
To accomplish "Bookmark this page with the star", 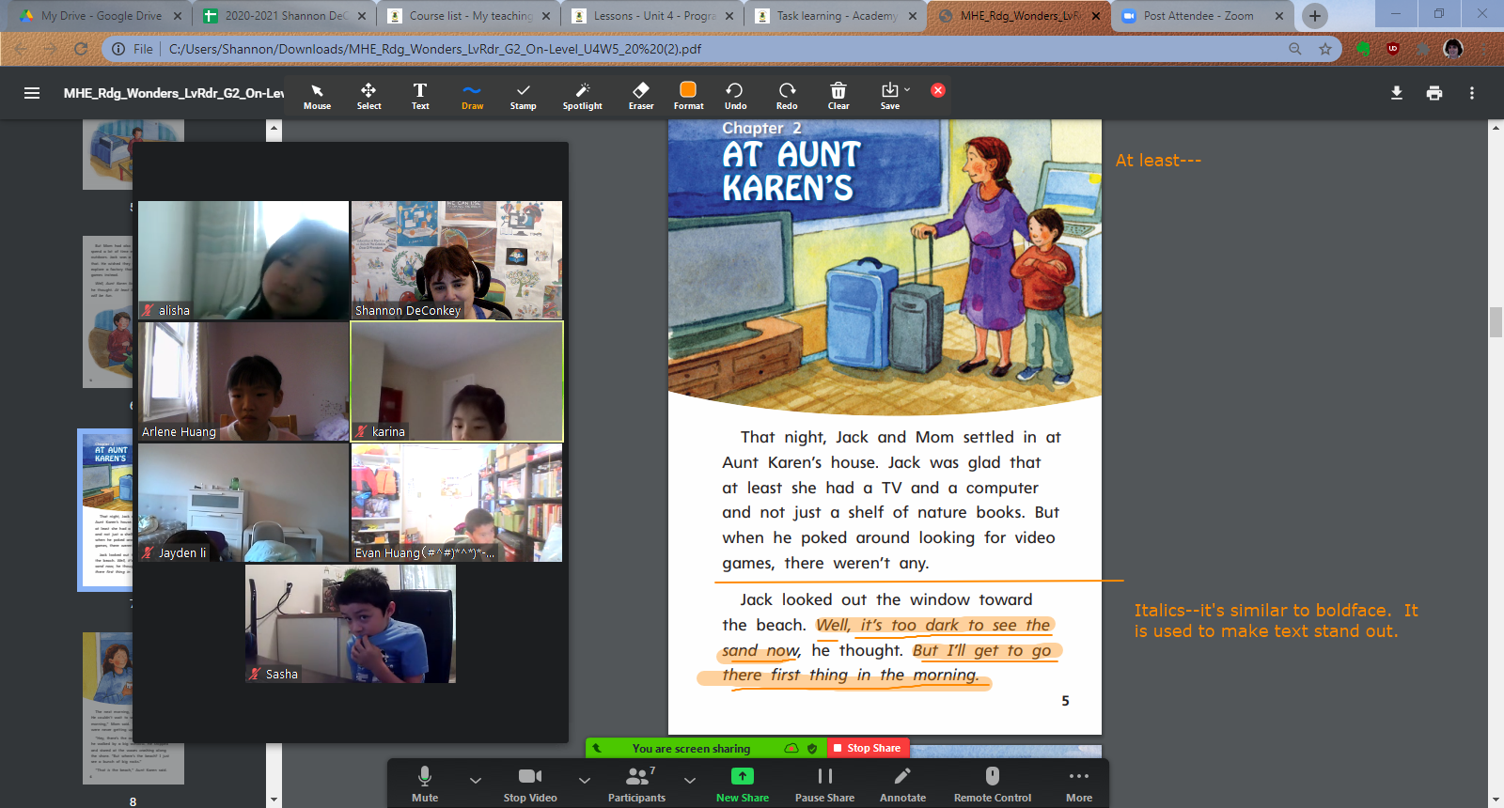I will click(1325, 49).
